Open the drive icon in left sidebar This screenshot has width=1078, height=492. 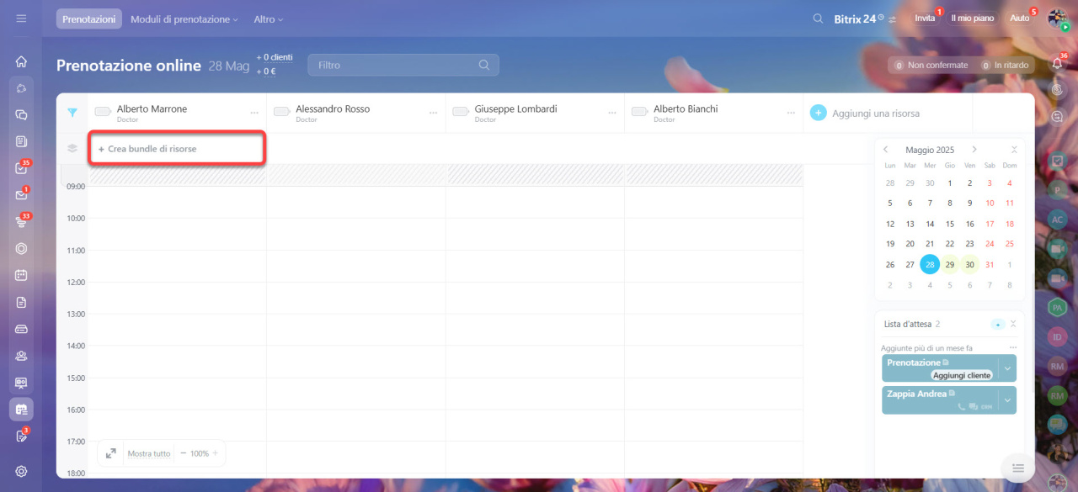[x=21, y=329]
